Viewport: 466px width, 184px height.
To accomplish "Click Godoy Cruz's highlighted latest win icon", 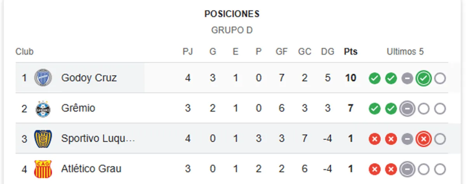I will (x=424, y=78).
